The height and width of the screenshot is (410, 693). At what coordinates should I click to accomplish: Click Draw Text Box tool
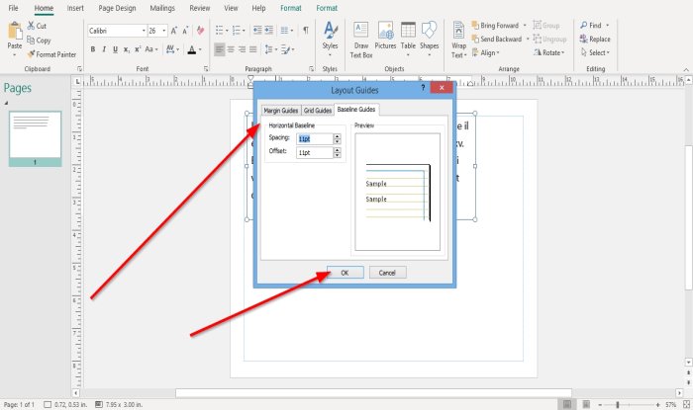point(361,40)
